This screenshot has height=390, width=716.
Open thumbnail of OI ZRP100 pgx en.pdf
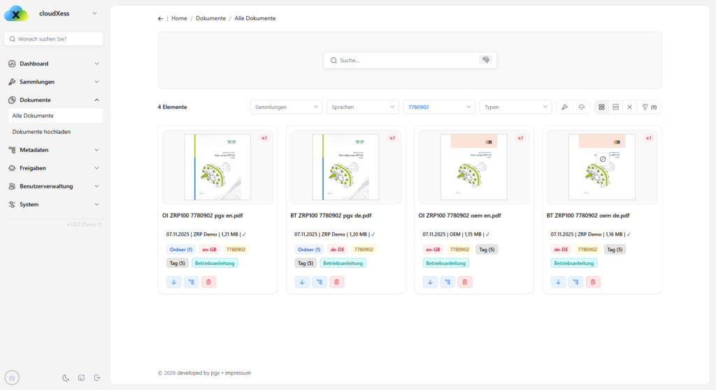click(218, 167)
